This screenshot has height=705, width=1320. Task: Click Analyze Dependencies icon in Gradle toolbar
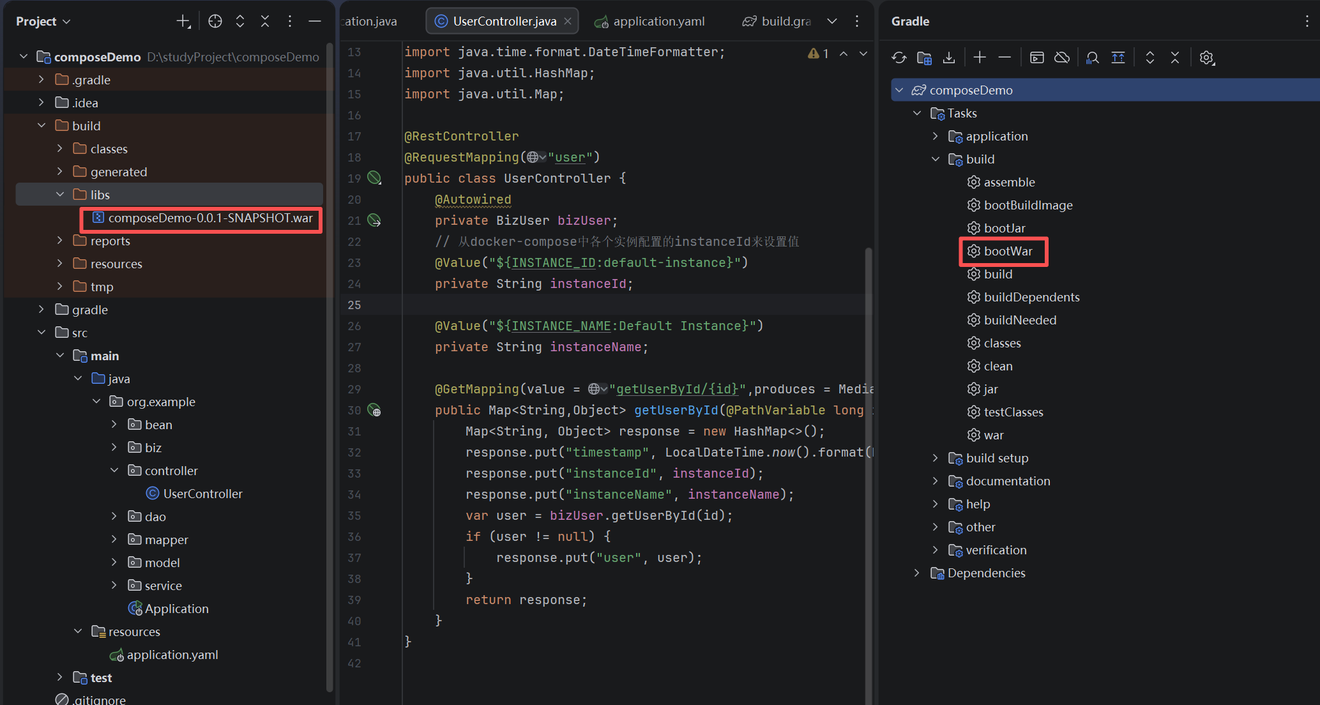click(x=1093, y=57)
